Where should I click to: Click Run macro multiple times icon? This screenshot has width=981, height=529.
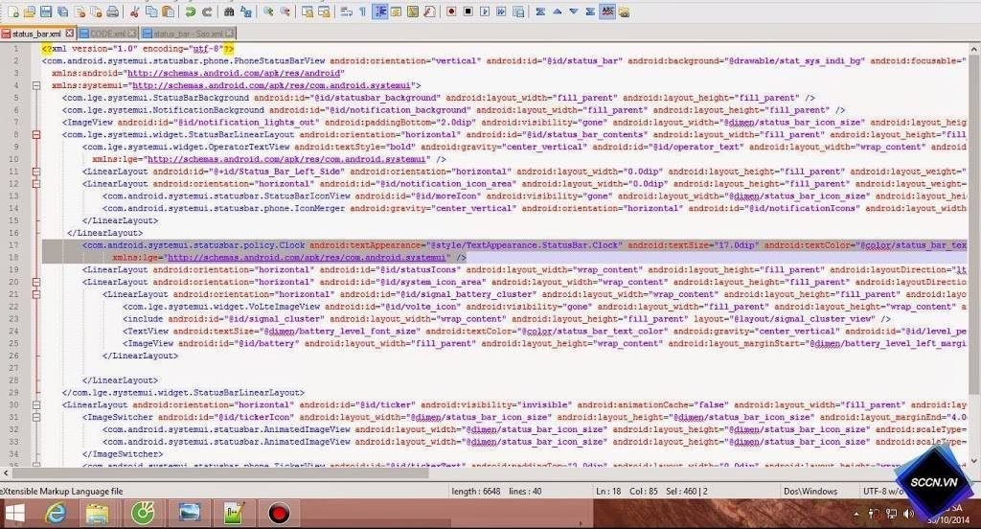[x=501, y=11]
